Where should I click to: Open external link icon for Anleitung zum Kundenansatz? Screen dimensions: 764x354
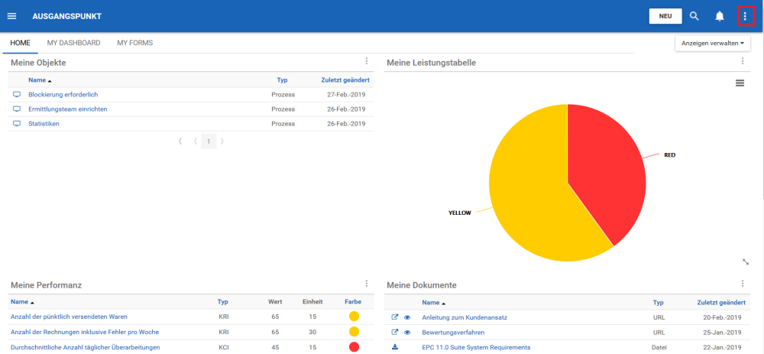(395, 317)
